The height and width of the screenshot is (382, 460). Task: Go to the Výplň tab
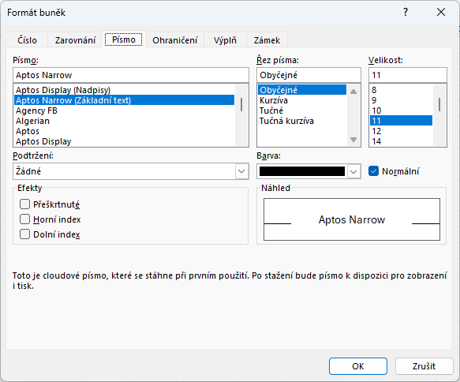[225, 40]
